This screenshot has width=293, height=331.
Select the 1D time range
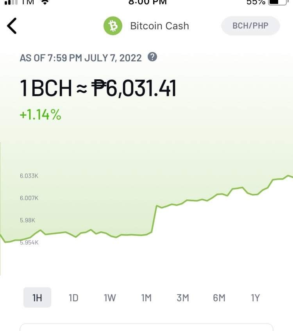(x=73, y=298)
